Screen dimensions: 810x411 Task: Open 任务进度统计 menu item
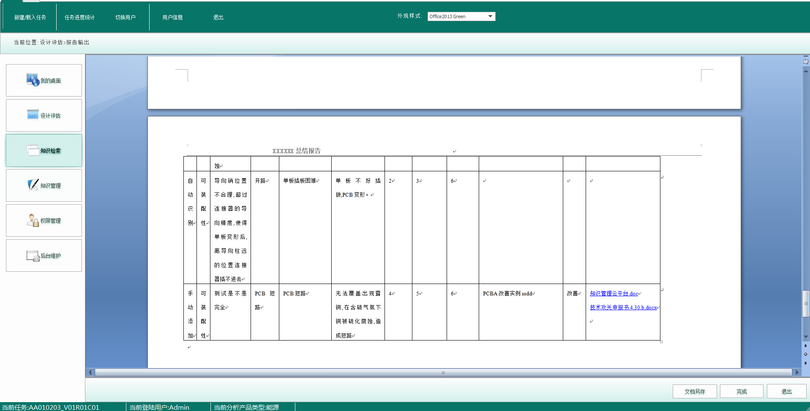click(79, 17)
